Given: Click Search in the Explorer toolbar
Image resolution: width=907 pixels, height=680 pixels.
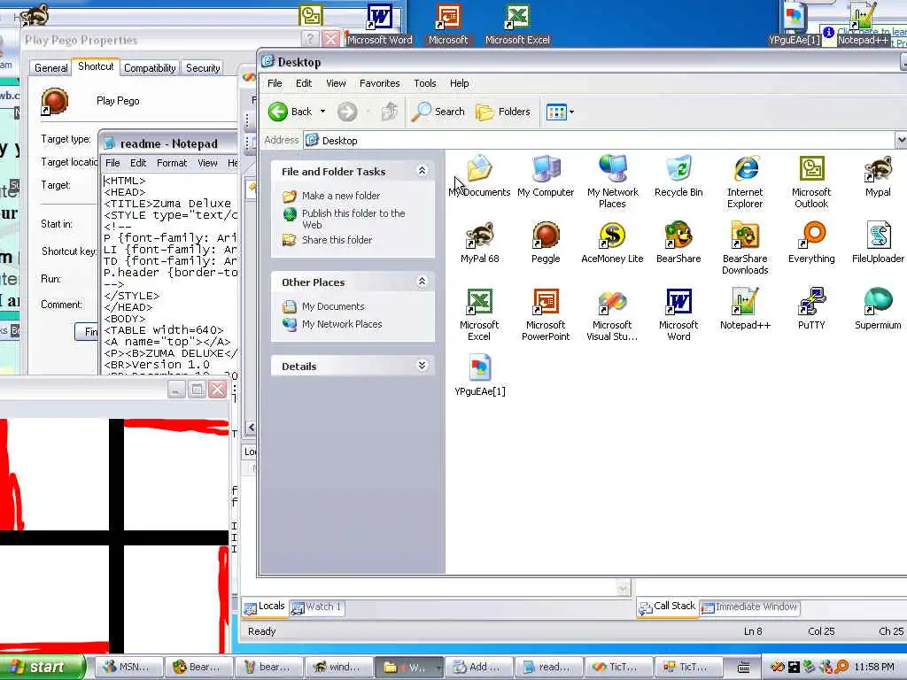Looking at the screenshot, I should [438, 112].
